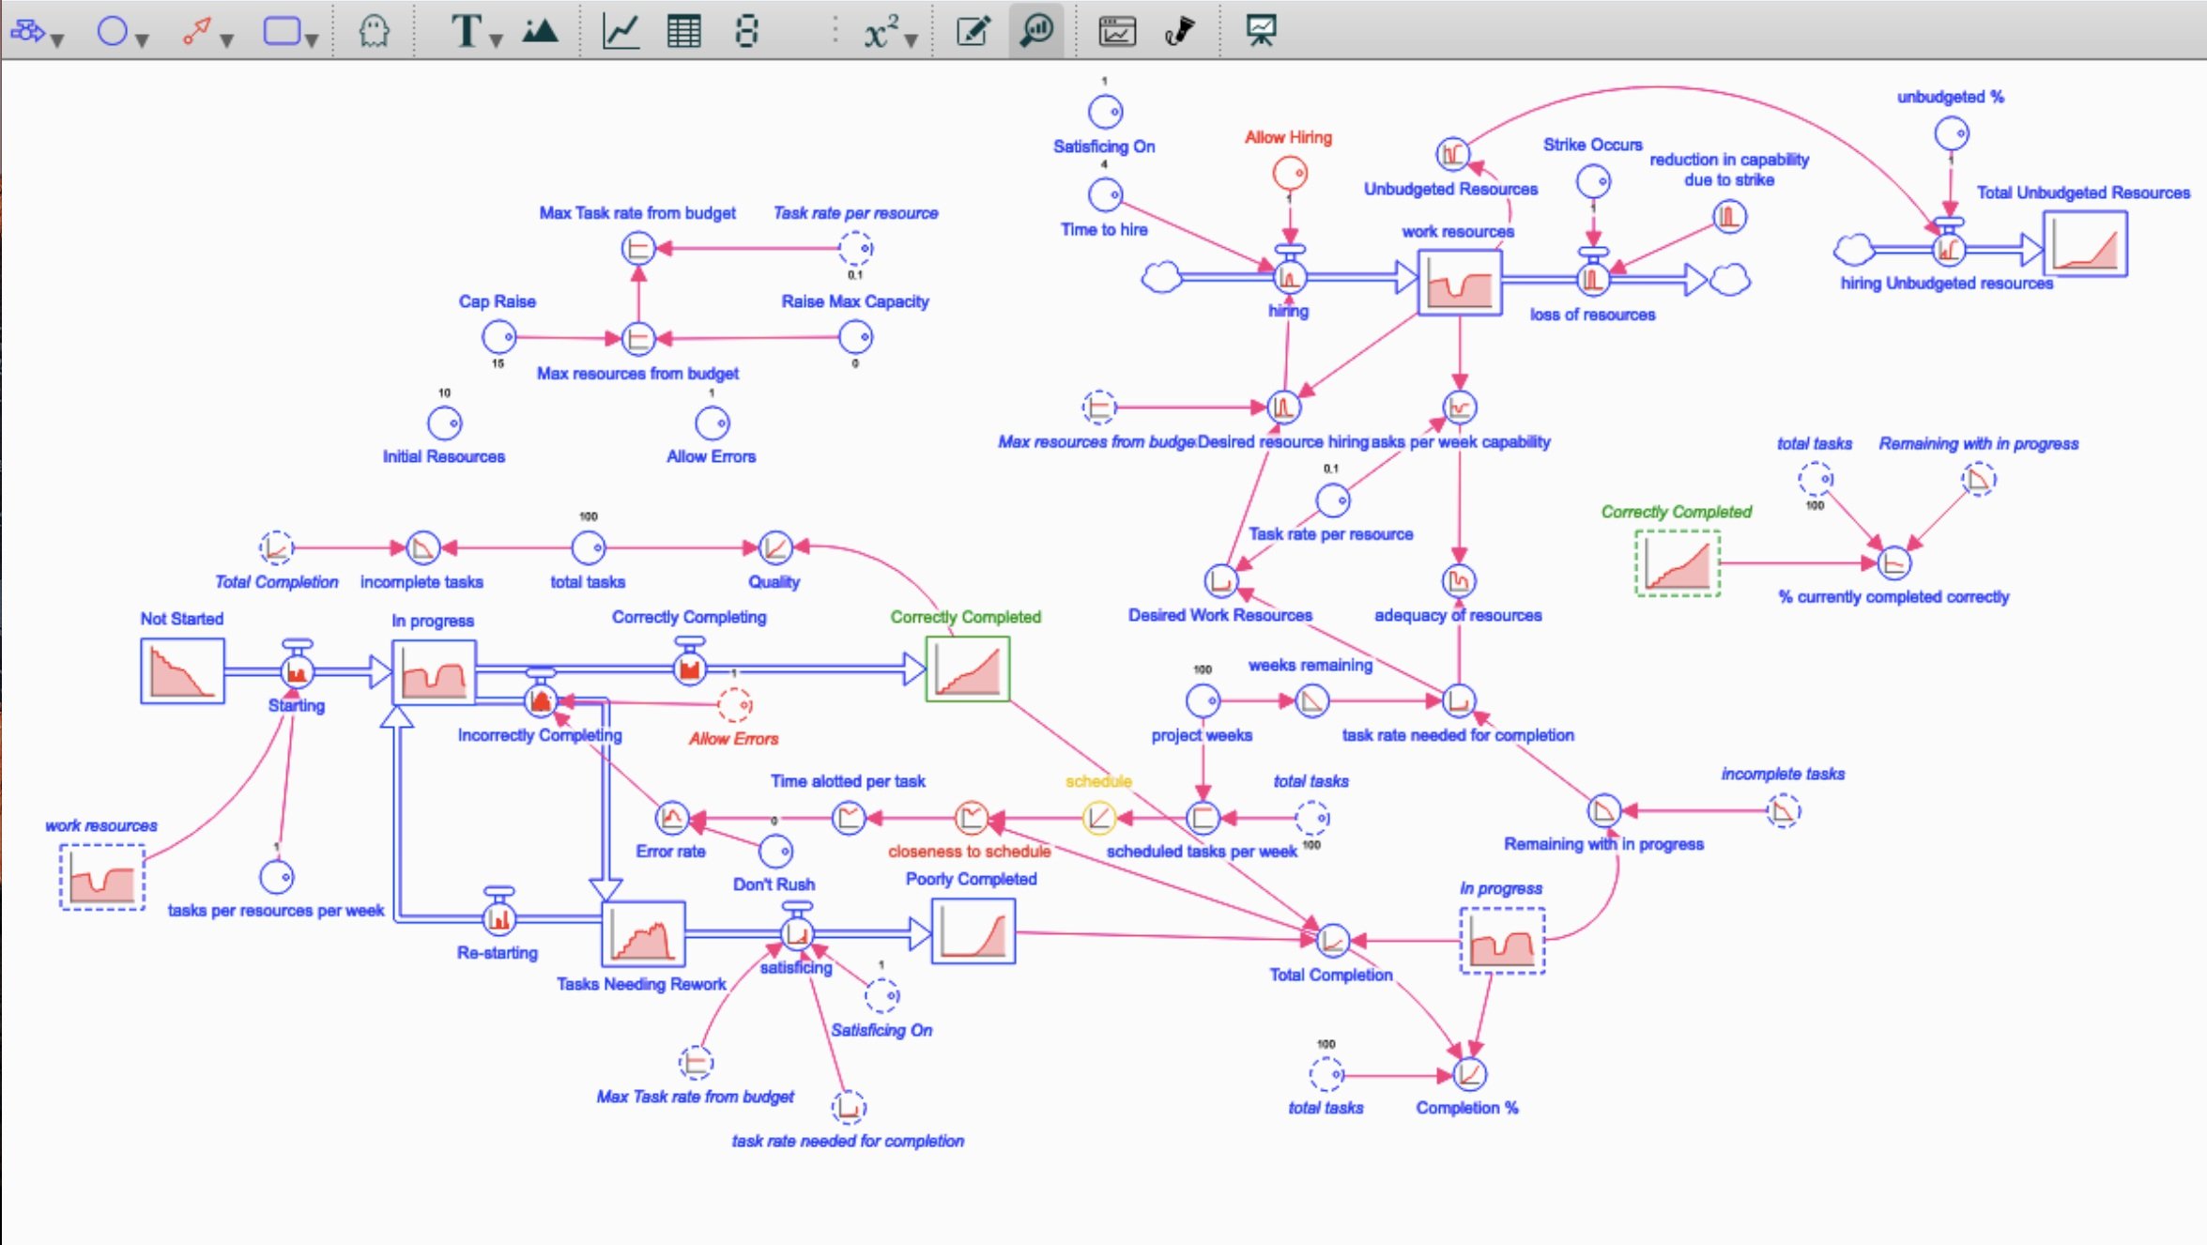Open the x² equation dropdown arrow

911,40
